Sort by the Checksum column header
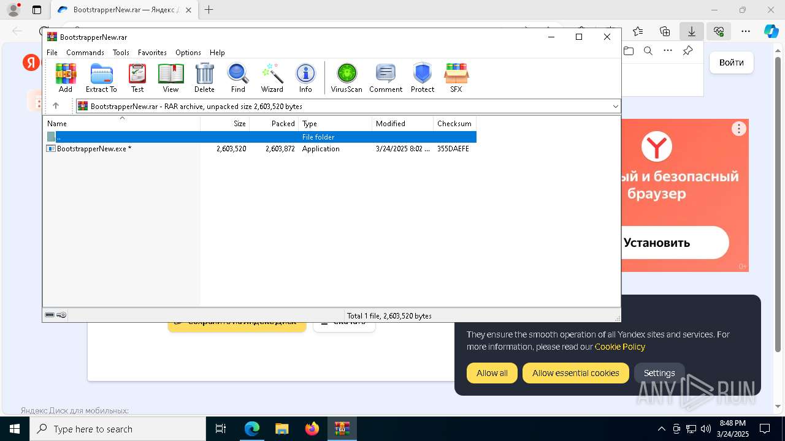This screenshot has height=441, width=785. 455,123
